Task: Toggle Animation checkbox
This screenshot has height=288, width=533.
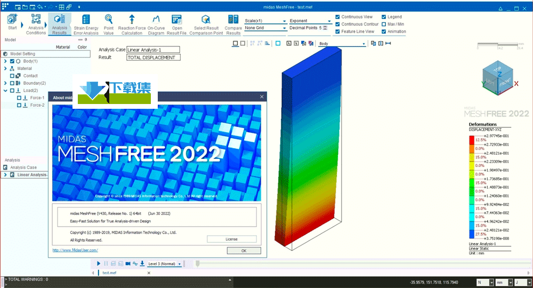Action: pos(384,31)
